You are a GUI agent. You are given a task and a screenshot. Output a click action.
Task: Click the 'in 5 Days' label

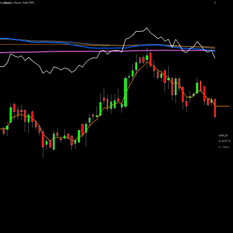pyautogui.click(x=224, y=147)
